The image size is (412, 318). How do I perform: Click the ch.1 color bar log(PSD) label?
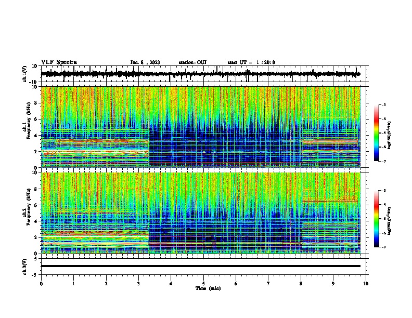tap(390, 135)
